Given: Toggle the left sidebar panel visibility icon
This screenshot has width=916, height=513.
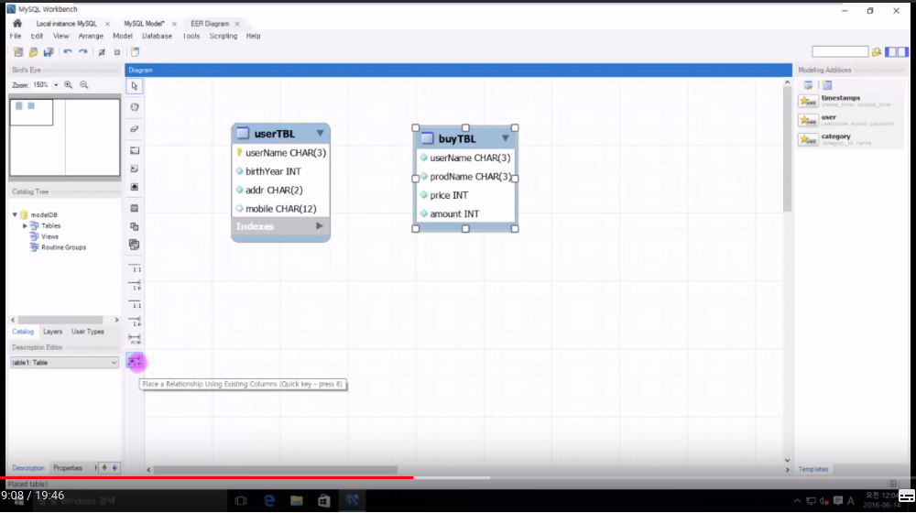Looking at the screenshot, I should click(x=891, y=52).
